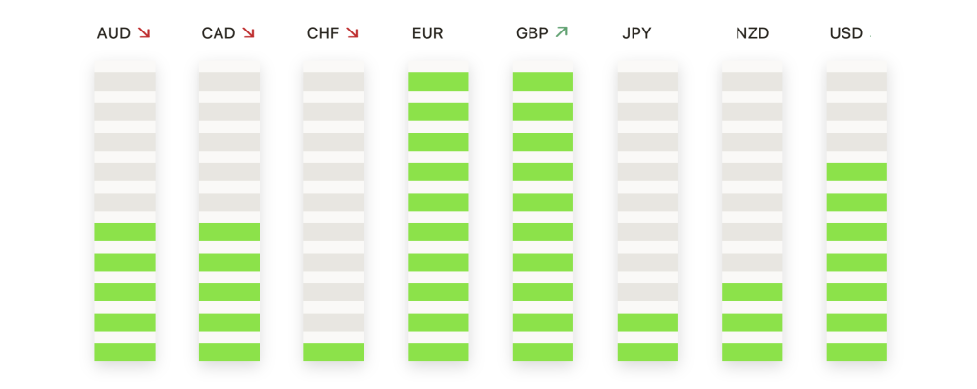Image resolution: width=977 pixels, height=389 pixels.
Task: Select the fully green EUR strength meter
Action: tap(439, 211)
